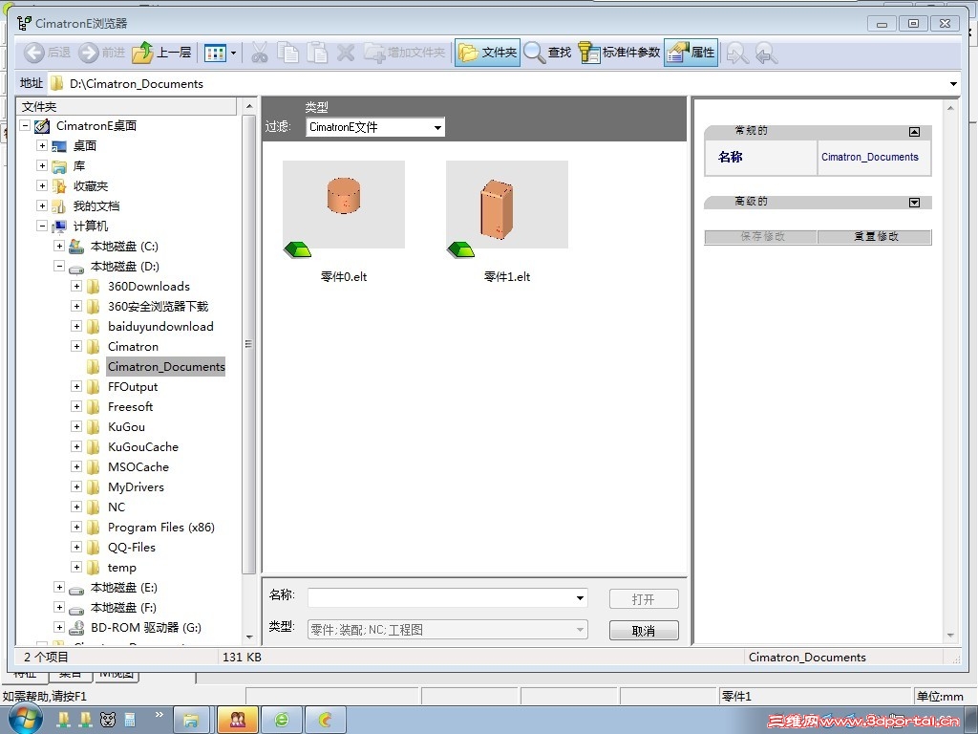
Task: Click the Delete X icon
Action: pos(346,54)
